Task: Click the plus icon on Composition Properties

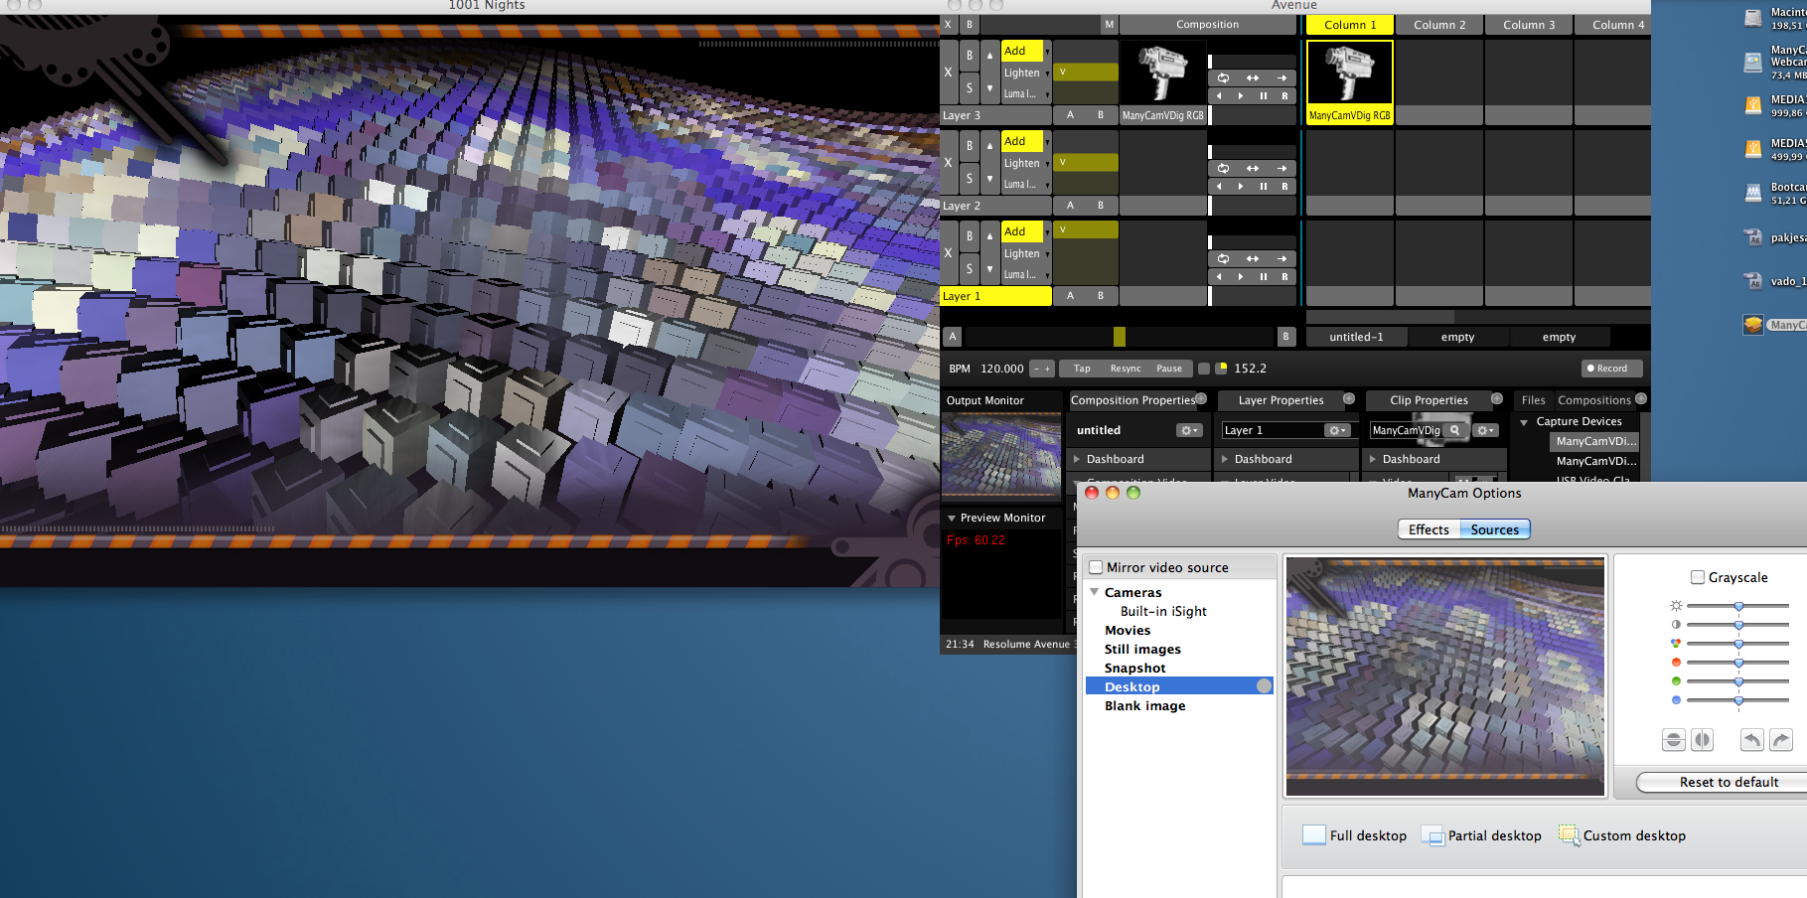Action: click(1201, 398)
